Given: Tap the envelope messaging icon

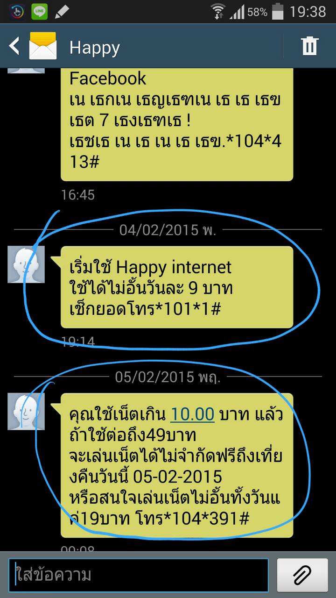Looking at the screenshot, I should (x=43, y=46).
